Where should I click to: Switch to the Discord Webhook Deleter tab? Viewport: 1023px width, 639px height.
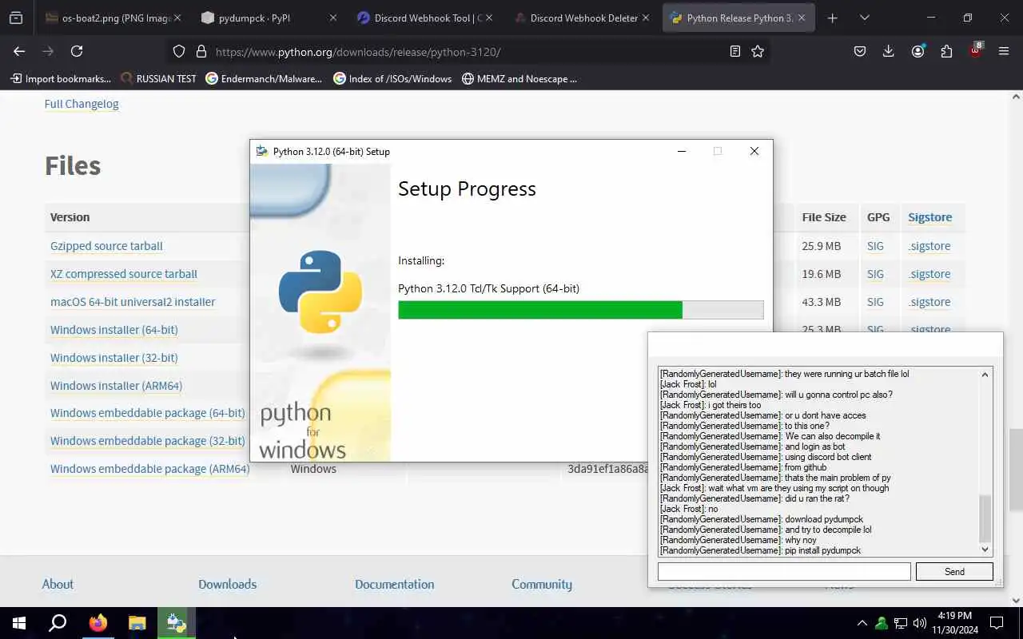581,18
